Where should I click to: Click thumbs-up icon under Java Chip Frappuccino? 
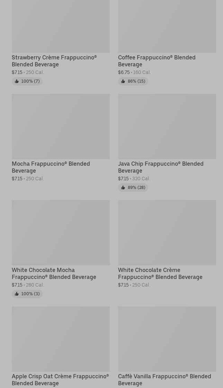point(123,188)
